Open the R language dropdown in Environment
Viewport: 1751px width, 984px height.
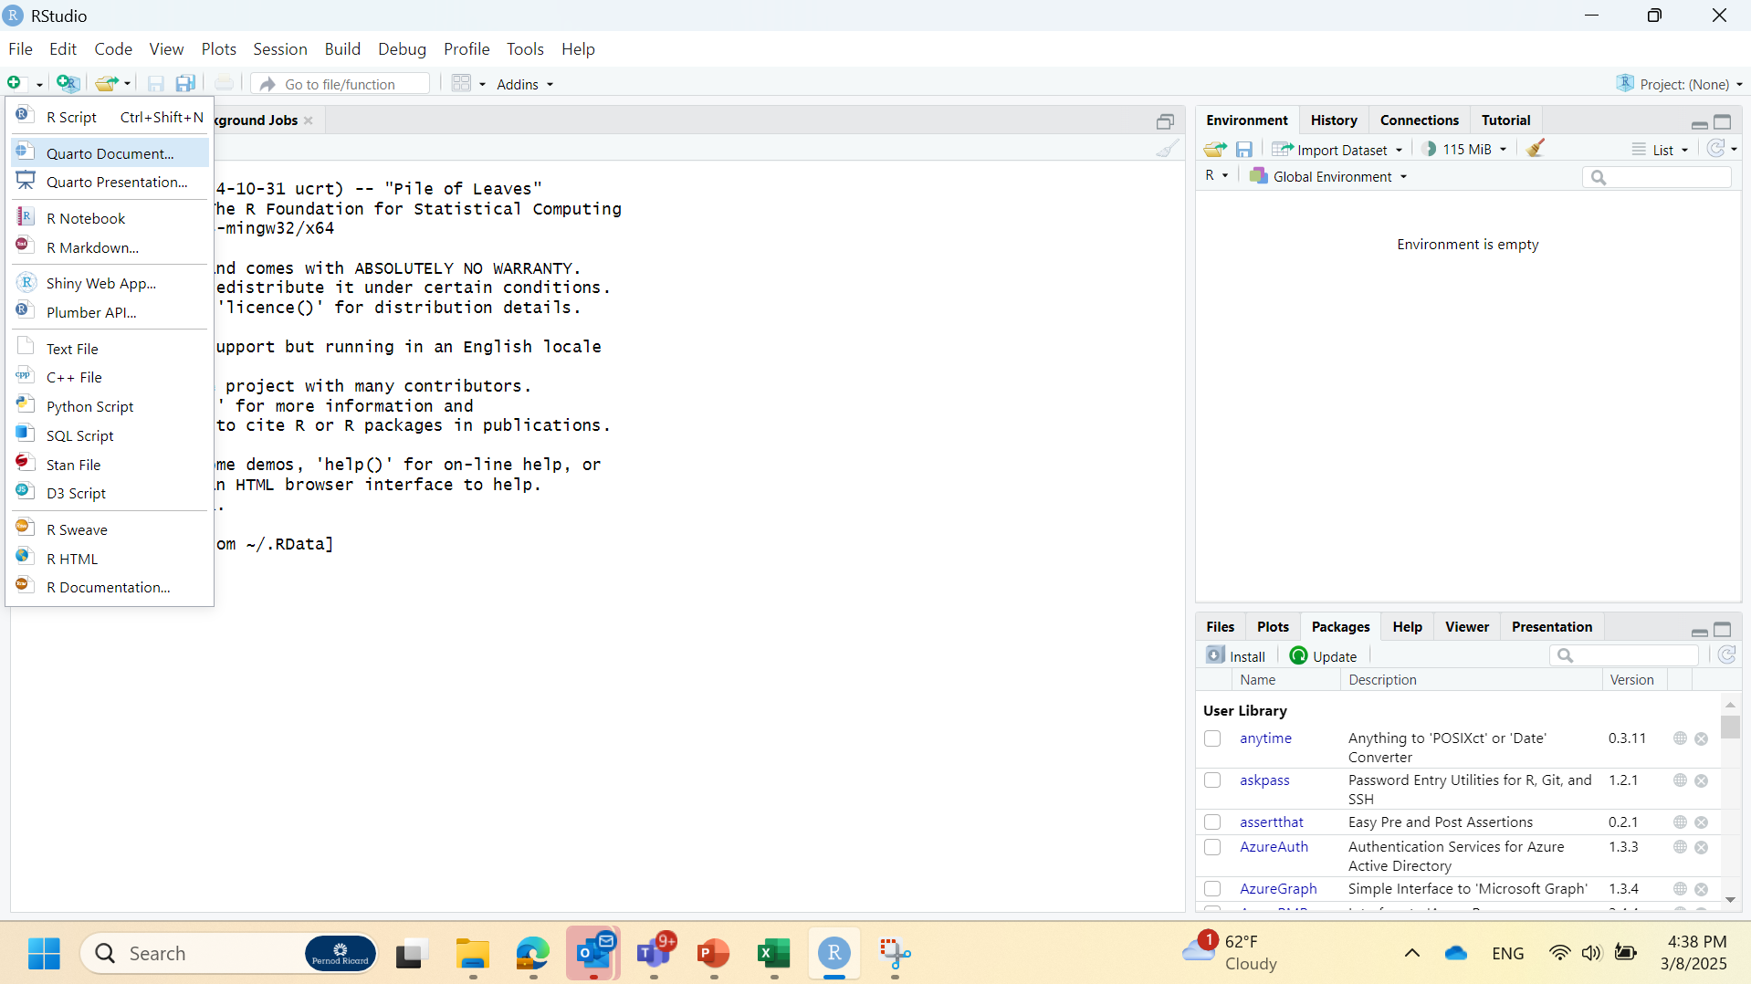click(1217, 176)
